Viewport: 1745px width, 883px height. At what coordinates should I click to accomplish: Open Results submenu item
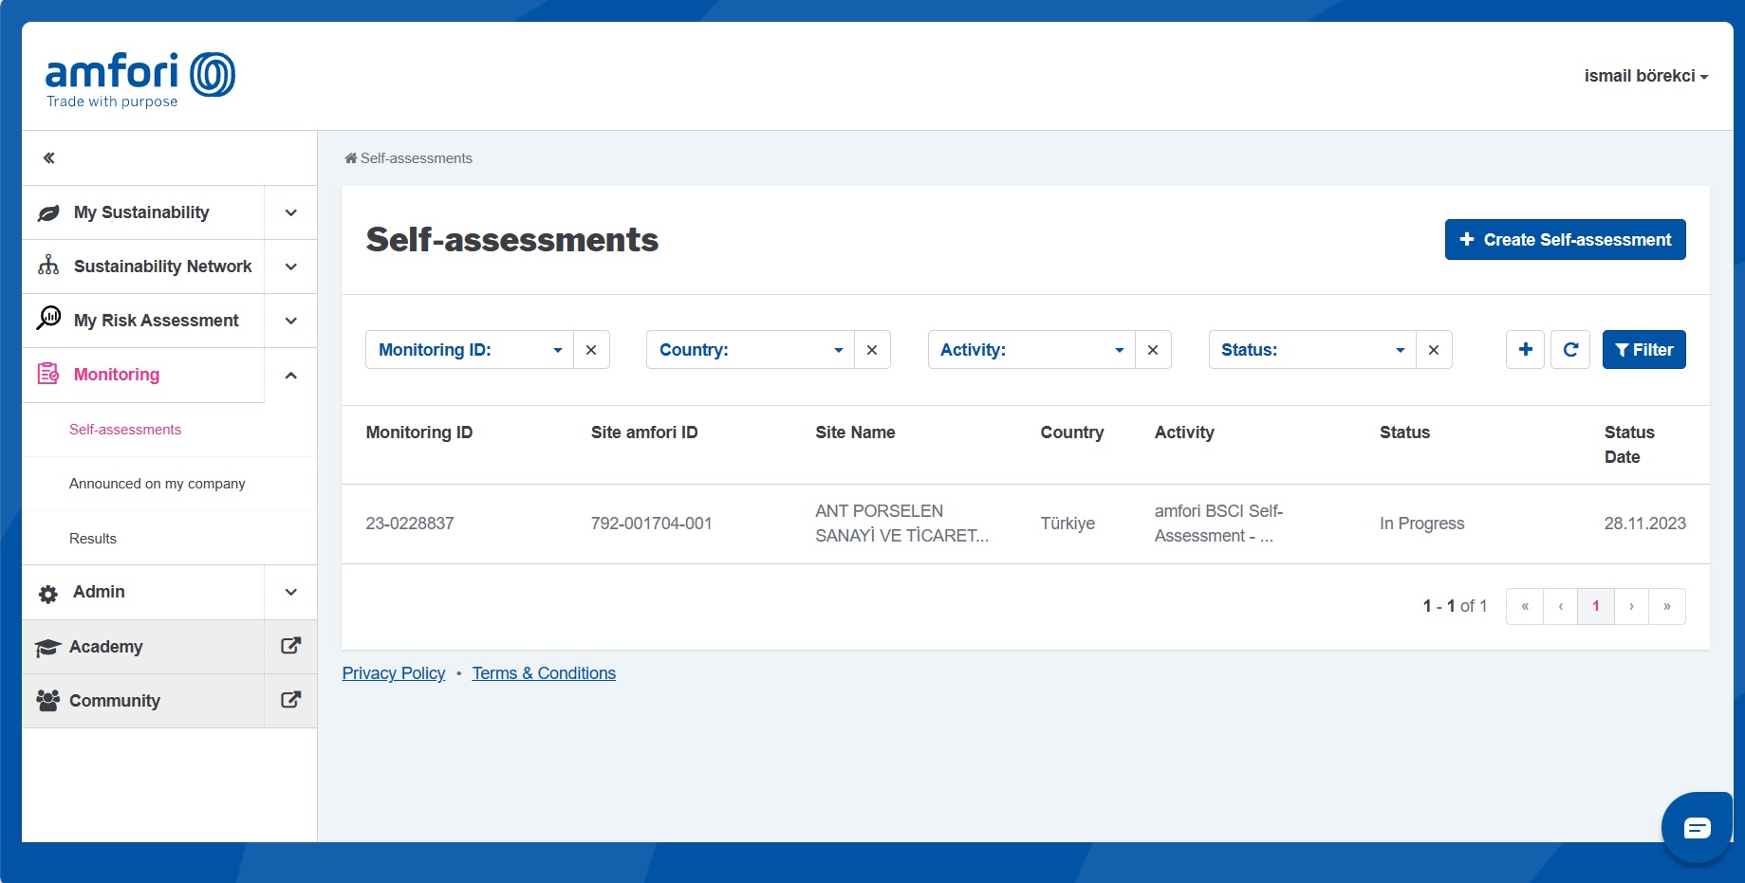(93, 539)
